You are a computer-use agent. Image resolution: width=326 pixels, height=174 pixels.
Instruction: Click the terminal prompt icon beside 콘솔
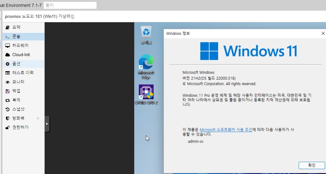[x=8, y=37]
